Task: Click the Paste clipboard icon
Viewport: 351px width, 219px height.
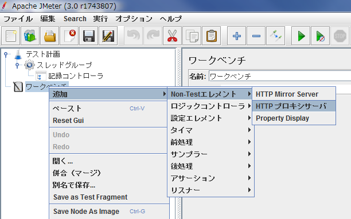Action: coord(211,36)
